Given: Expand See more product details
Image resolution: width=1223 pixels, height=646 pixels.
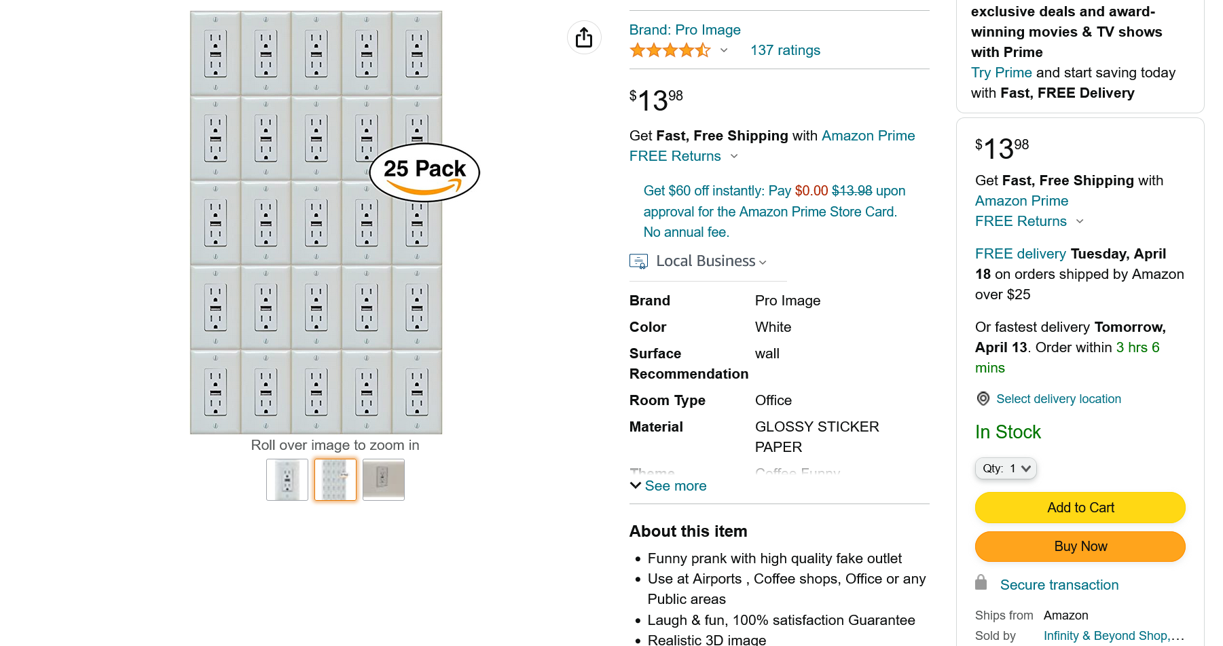Looking at the screenshot, I should coord(668,486).
